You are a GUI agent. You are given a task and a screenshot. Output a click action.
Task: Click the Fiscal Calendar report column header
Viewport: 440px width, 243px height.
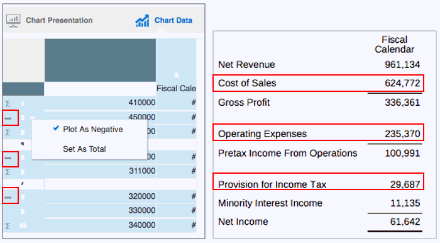tap(394, 45)
